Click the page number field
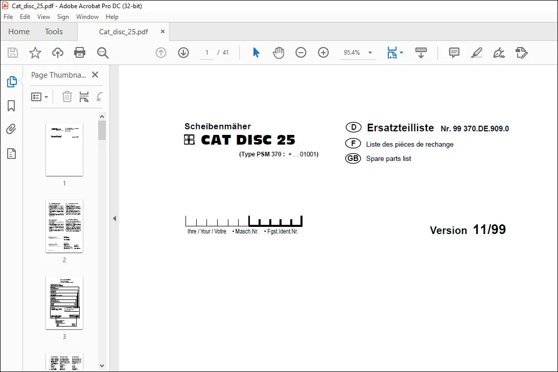558x372 pixels. point(207,53)
